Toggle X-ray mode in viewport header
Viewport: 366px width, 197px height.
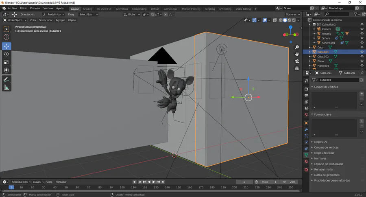275,20
